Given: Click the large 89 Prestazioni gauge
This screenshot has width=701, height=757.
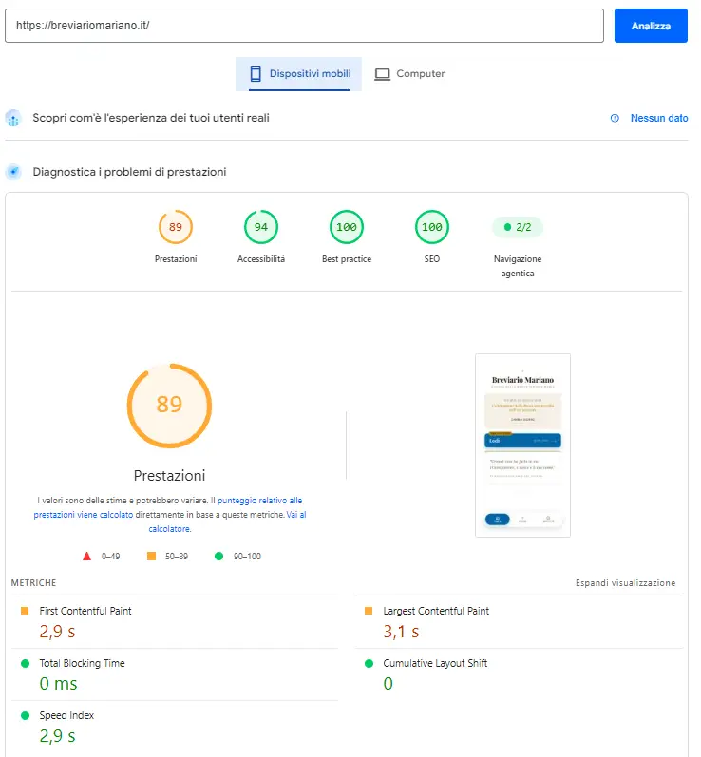Looking at the screenshot, I should pyautogui.click(x=169, y=406).
